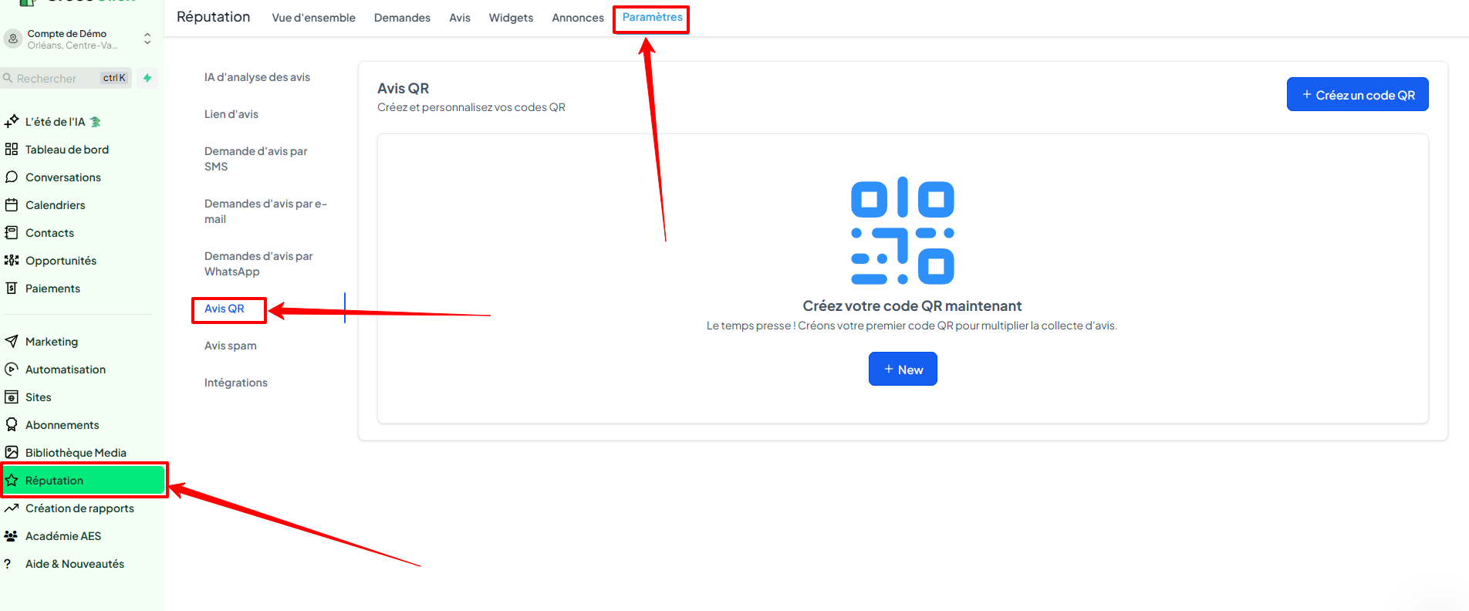Open Abonnements from the sidebar

coord(62,425)
